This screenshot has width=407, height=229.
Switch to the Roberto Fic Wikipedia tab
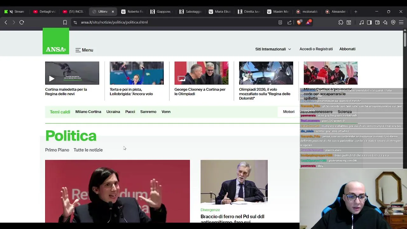tap(132, 11)
